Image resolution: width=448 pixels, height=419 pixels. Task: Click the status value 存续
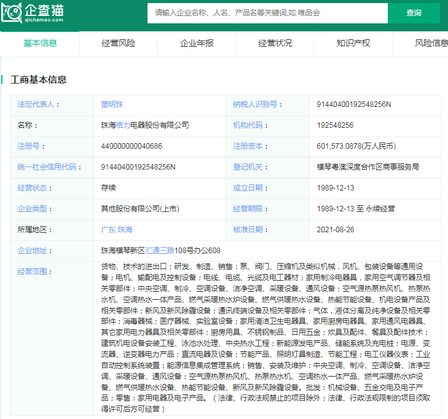[x=108, y=188]
